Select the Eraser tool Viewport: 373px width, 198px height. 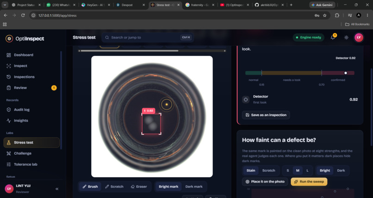(139, 186)
